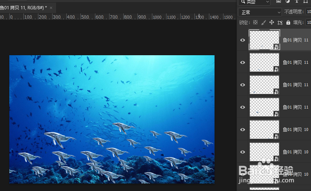Viewport: 311px width, 191px height.
Task: Toggle lock image pixels brush icon
Action: tap(263, 23)
